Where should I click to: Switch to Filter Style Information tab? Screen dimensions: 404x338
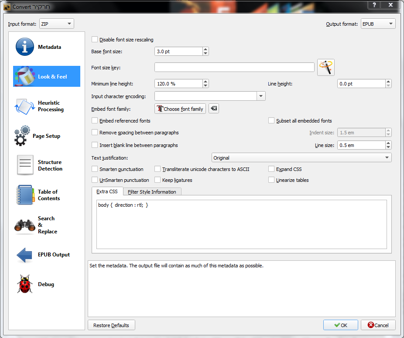click(x=152, y=191)
